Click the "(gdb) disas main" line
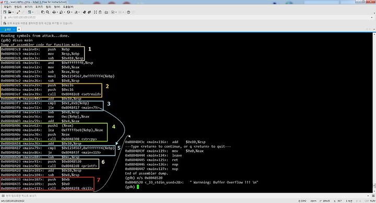 [17, 40]
